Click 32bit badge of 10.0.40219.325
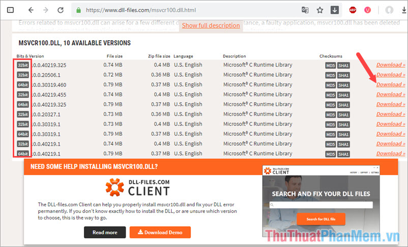The height and width of the screenshot is (247, 408). coord(23,65)
